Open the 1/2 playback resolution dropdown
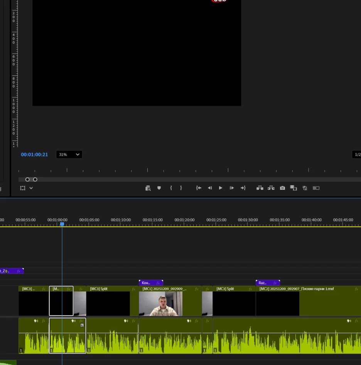 [357, 154]
